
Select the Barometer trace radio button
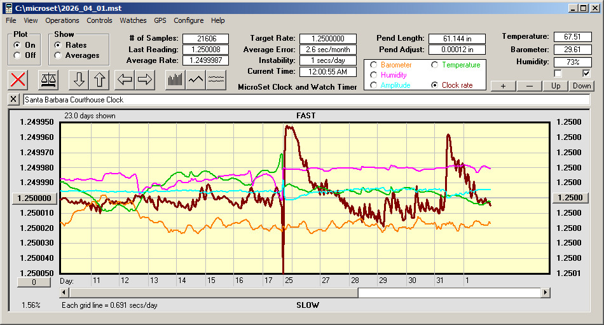(x=373, y=65)
